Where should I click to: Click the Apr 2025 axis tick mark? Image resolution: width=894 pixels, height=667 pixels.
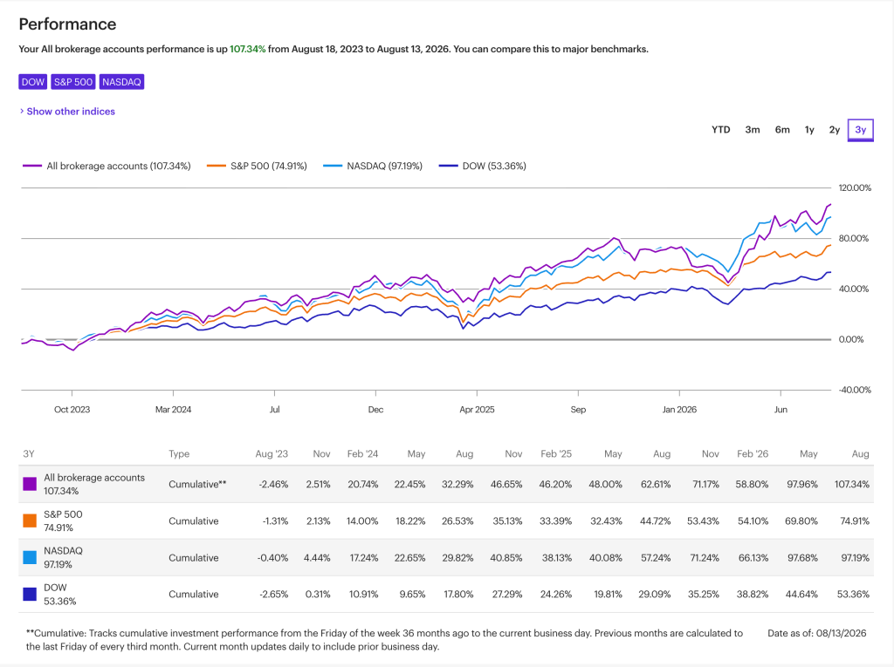coord(477,393)
